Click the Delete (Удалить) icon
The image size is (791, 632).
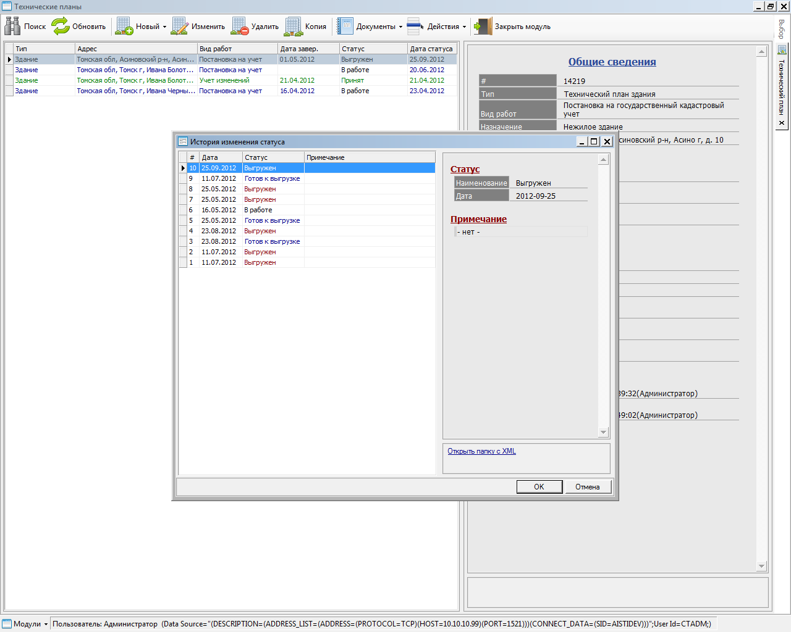240,26
